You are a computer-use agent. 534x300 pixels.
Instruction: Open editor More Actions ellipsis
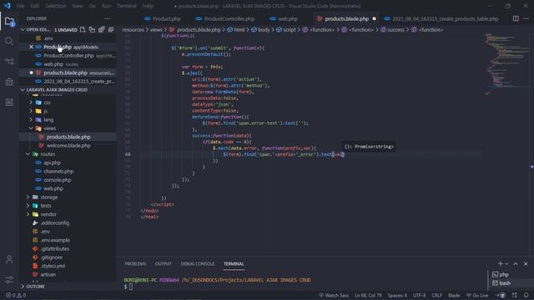click(x=526, y=18)
